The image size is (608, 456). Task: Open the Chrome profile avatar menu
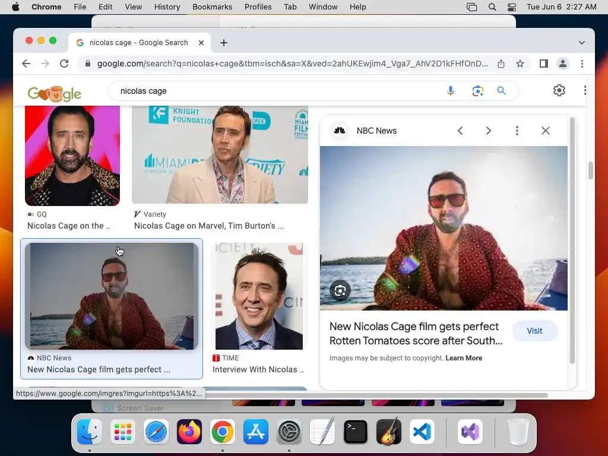[x=563, y=64]
